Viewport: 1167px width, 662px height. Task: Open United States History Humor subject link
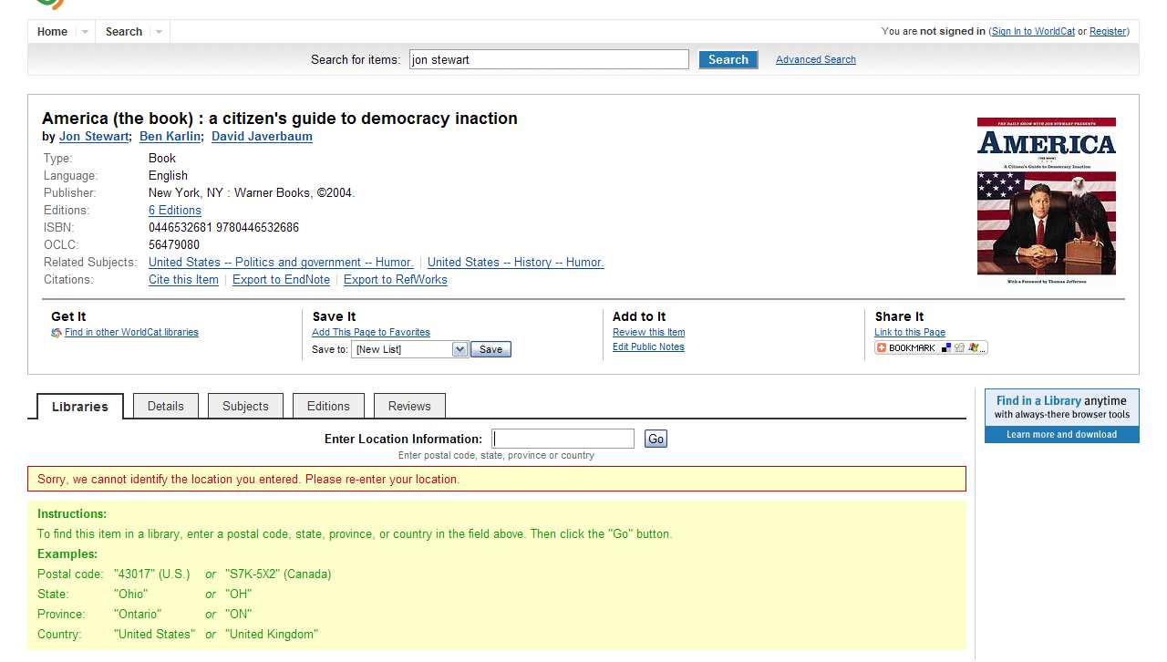coord(516,263)
